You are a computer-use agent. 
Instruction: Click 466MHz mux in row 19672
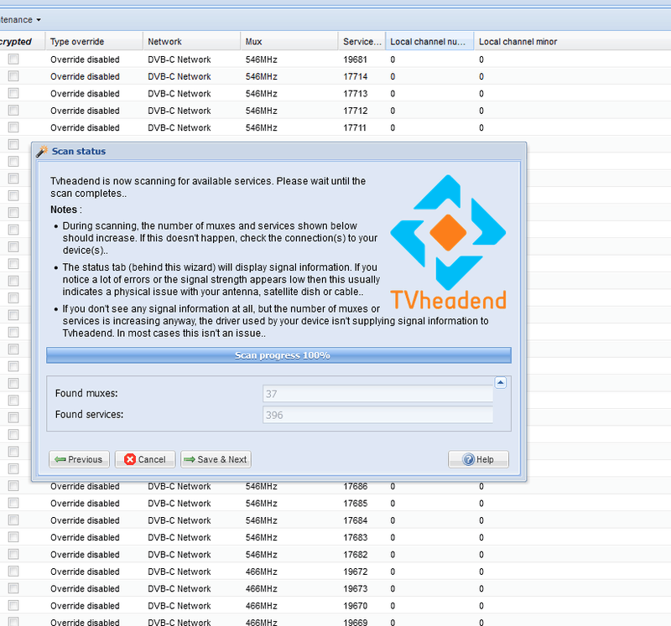(x=262, y=572)
